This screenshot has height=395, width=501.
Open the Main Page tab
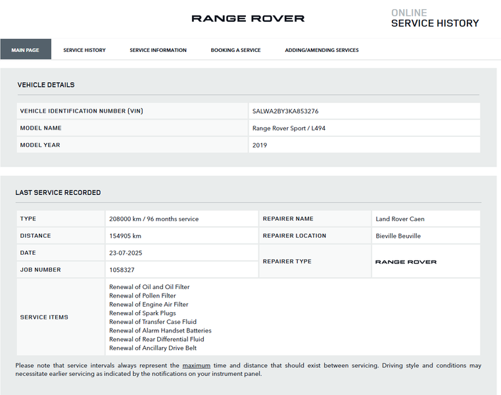(26, 49)
